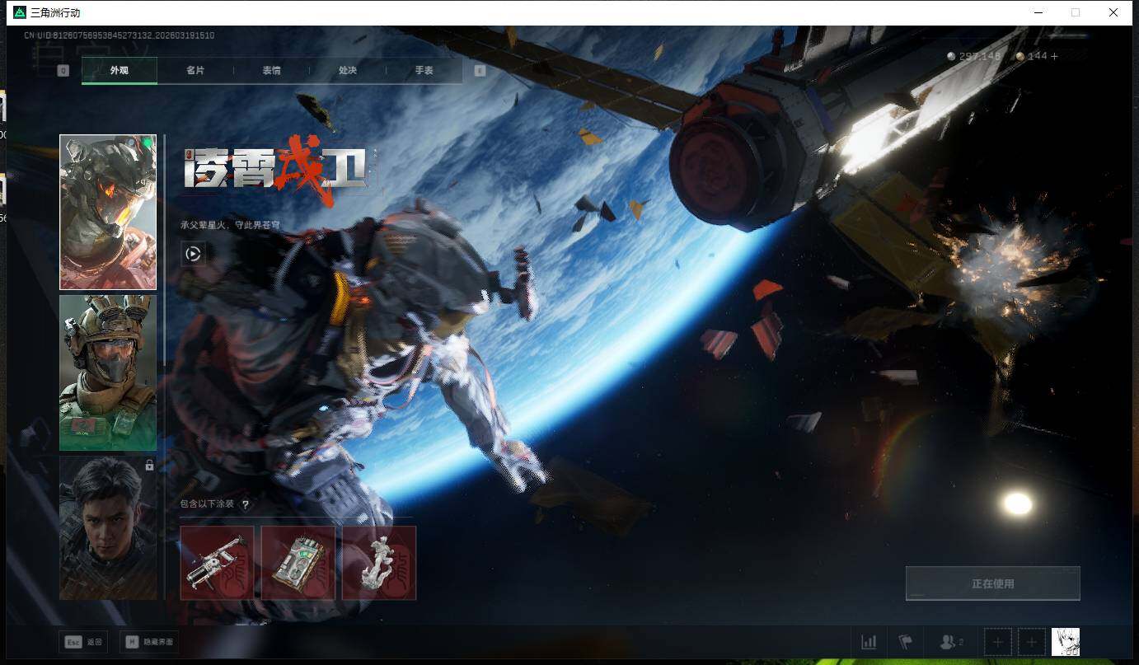Click the Esc 返回 button
This screenshot has width=1139, height=665.
coord(83,642)
